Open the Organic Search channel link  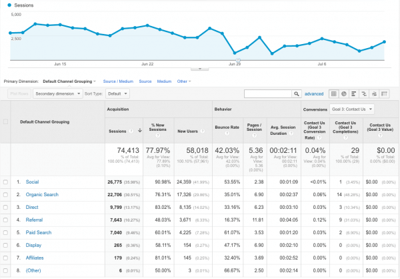(42, 195)
